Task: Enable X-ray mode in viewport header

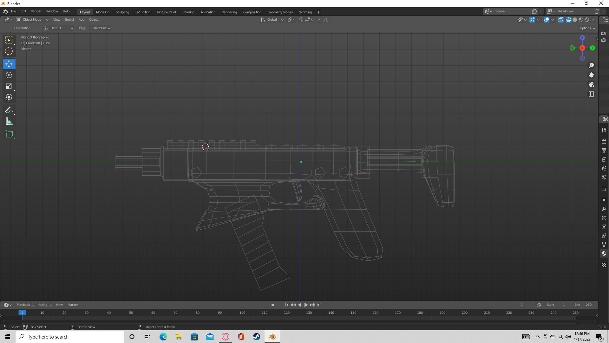Action: click(x=561, y=20)
